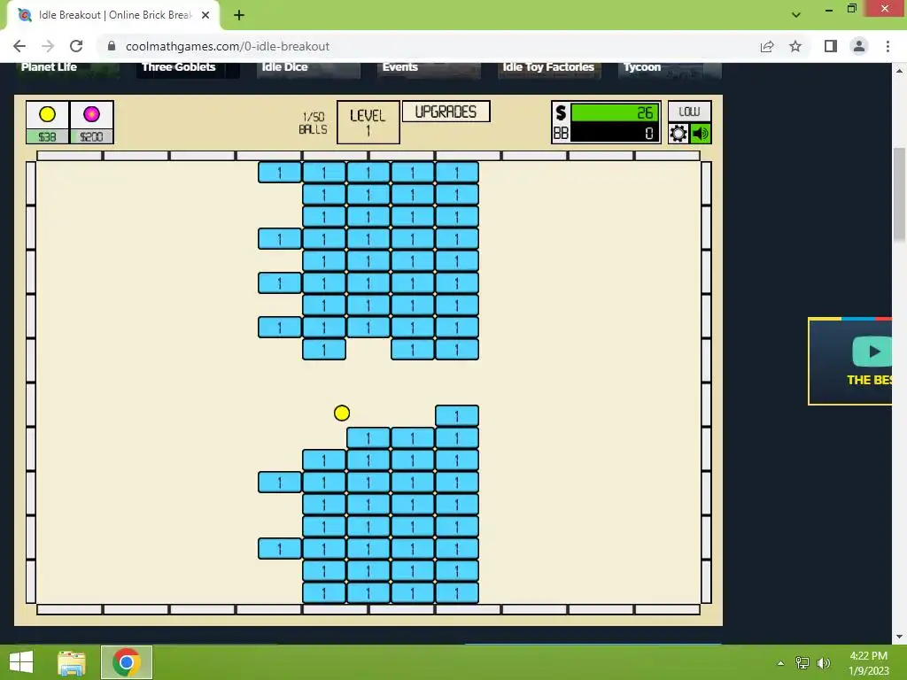Buy the pink plasma ball for $200
Screen dimensions: 907x680
pos(91,122)
